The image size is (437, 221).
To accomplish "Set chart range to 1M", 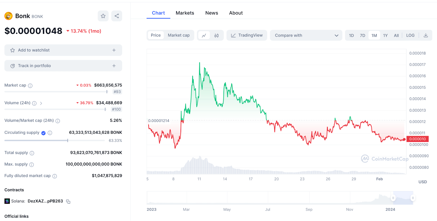I will [374, 35].
